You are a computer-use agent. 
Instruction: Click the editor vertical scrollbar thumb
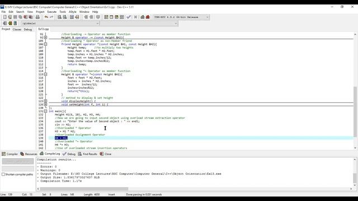(x=355, y=112)
